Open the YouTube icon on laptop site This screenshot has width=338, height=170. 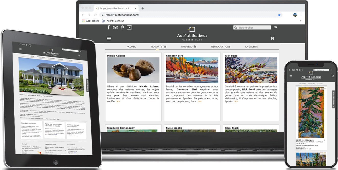(x=129, y=28)
